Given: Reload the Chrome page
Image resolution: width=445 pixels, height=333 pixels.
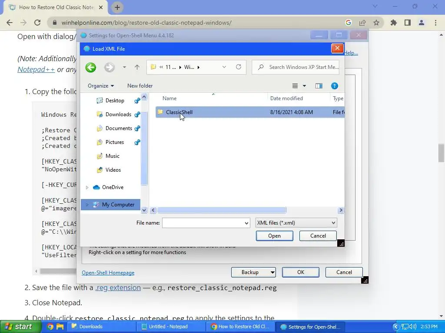Looking at the screenshot, I should [37, 23].
